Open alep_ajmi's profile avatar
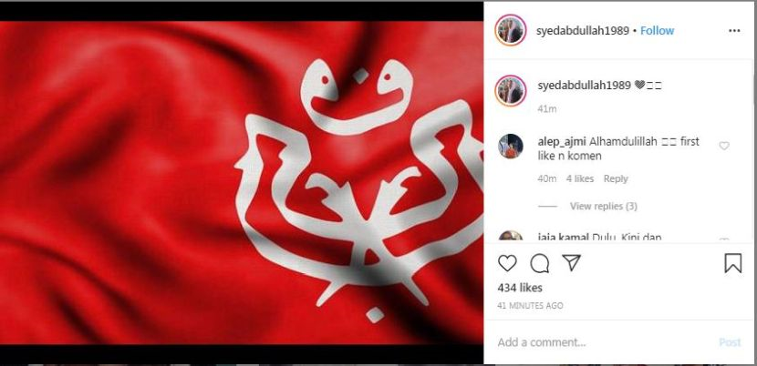The width and height of the screenshot is (757, 366). [x=511, y=146]
